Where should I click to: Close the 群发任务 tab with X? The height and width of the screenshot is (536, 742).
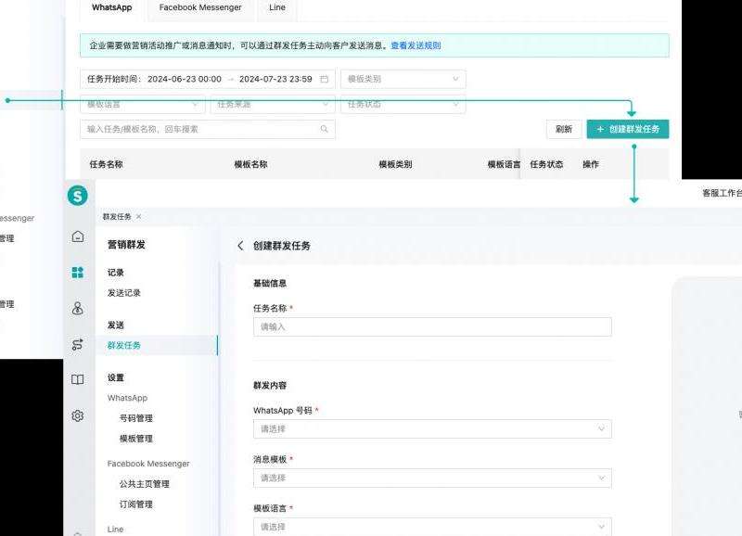(139, 216)
